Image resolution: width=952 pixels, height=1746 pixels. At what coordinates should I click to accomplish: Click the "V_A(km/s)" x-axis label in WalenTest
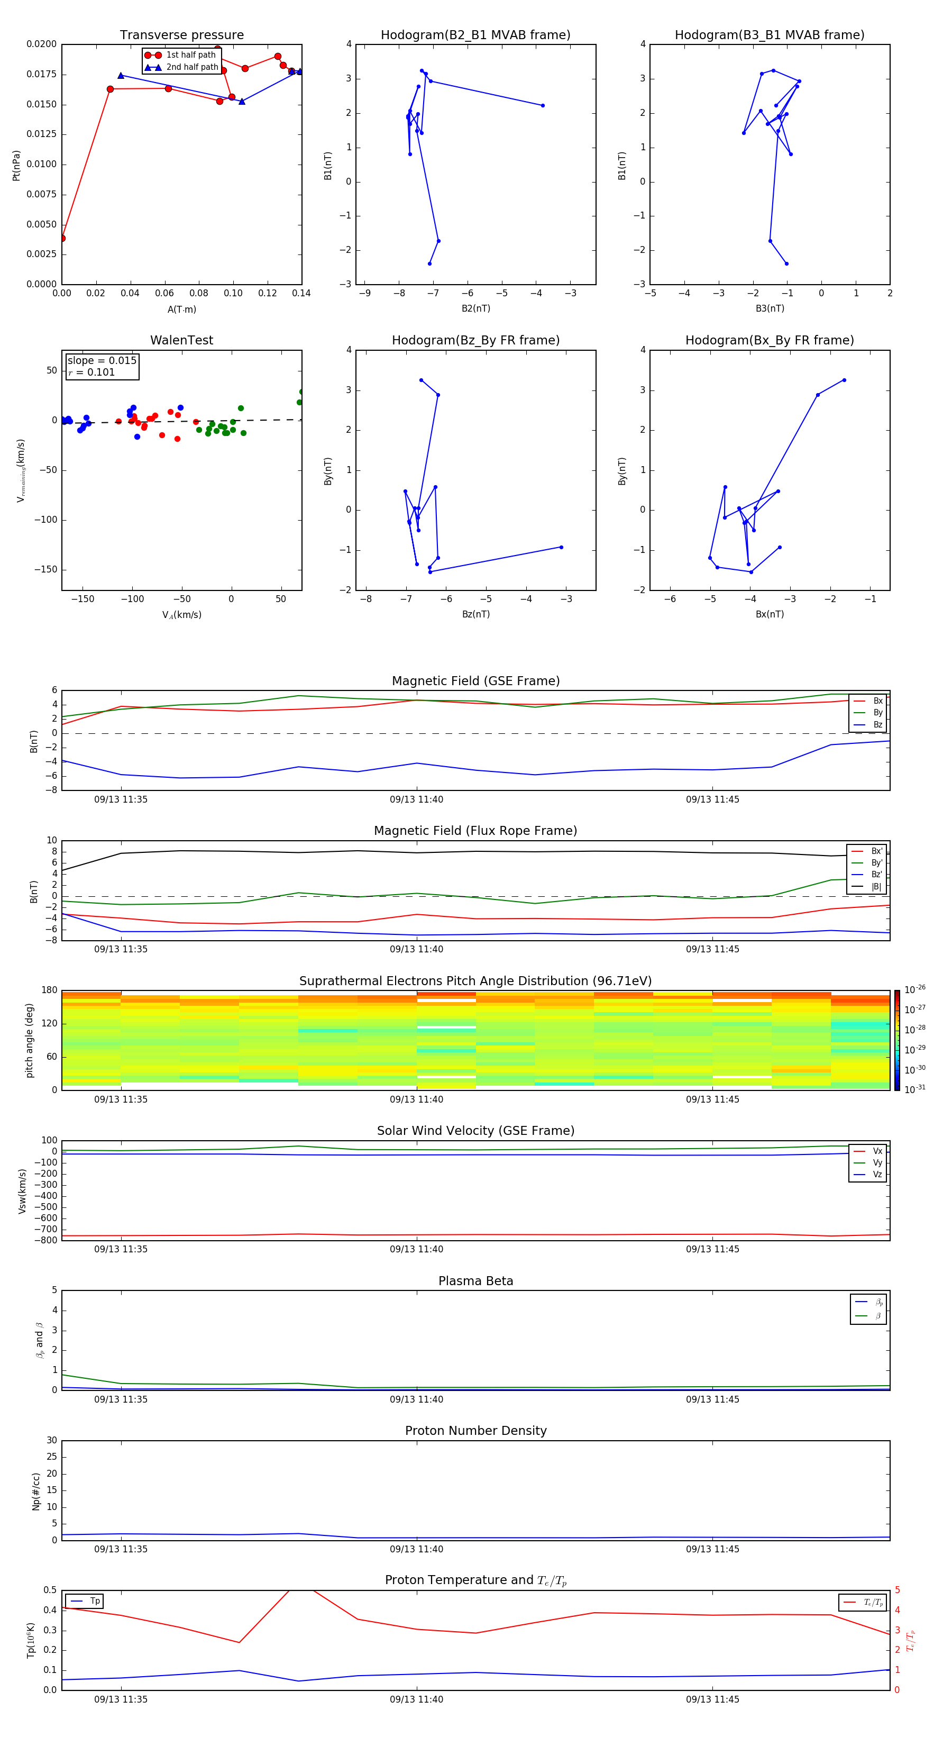pyautogui.click(x=181, y=615)
